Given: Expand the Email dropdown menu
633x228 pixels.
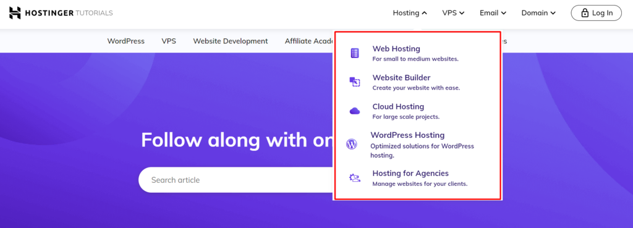Looking at the screenshot, I should point(493,13).
